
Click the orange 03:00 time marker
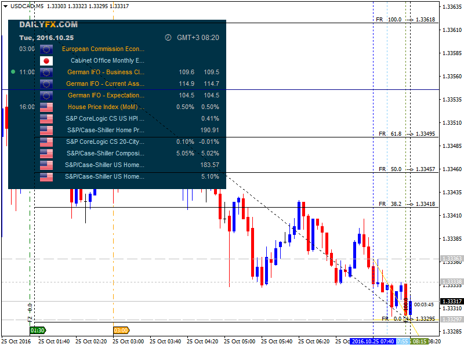pyautogui.click(x=121, y=330)
